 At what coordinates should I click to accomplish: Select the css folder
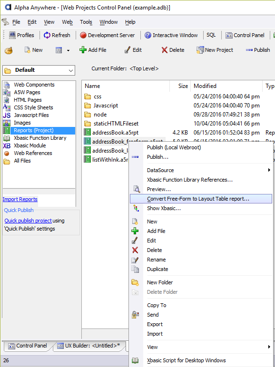[97, 97]
